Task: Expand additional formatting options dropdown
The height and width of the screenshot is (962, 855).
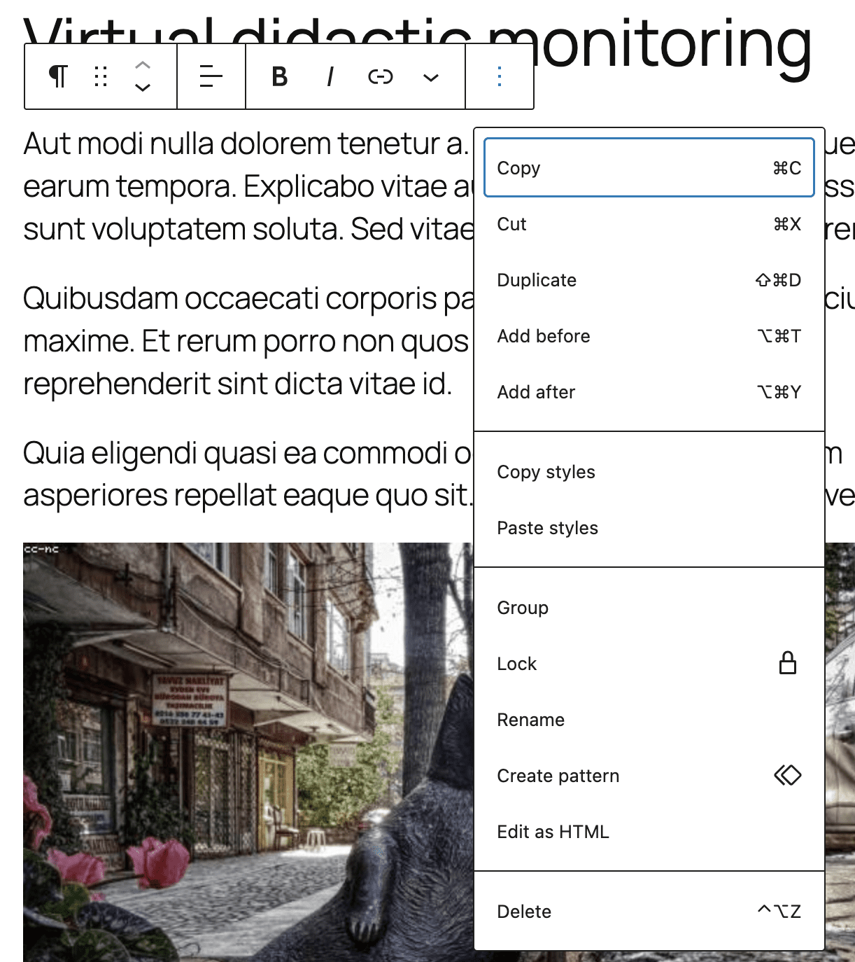Action: 431,76
